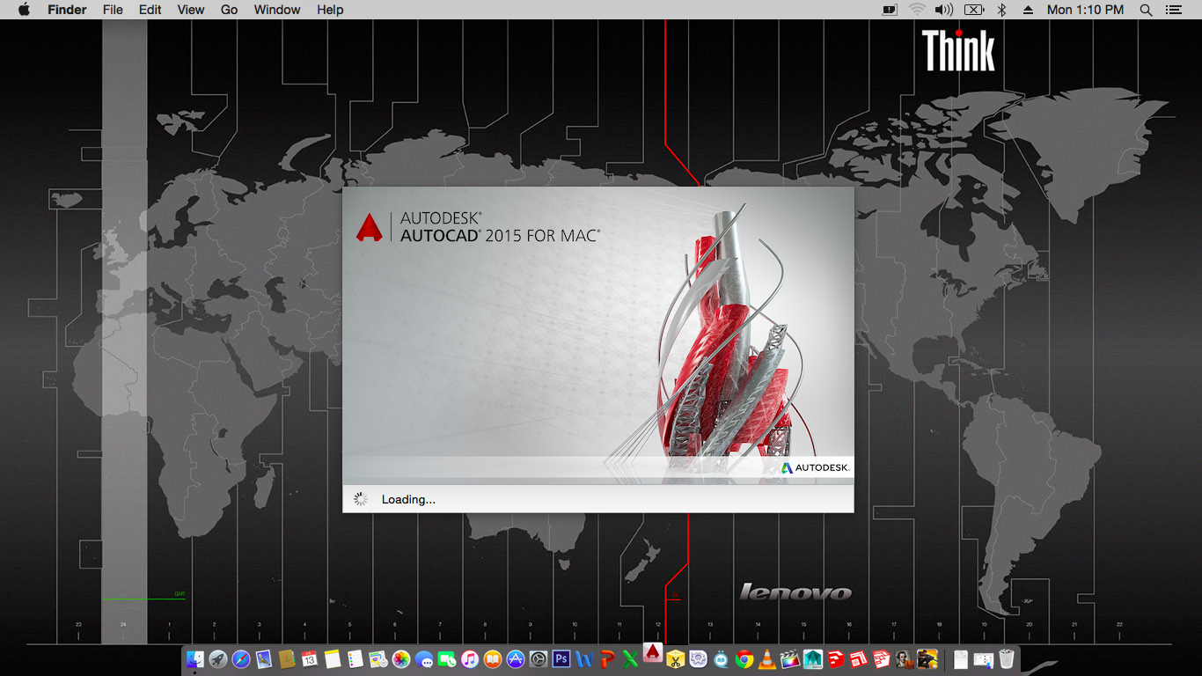Launch SketchUp from the Dock

(x=836, y=658)
